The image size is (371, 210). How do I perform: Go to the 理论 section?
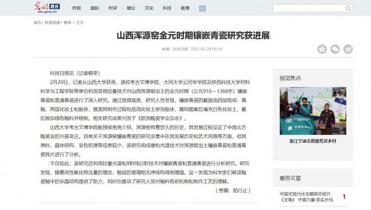click(x=131, y=8)
